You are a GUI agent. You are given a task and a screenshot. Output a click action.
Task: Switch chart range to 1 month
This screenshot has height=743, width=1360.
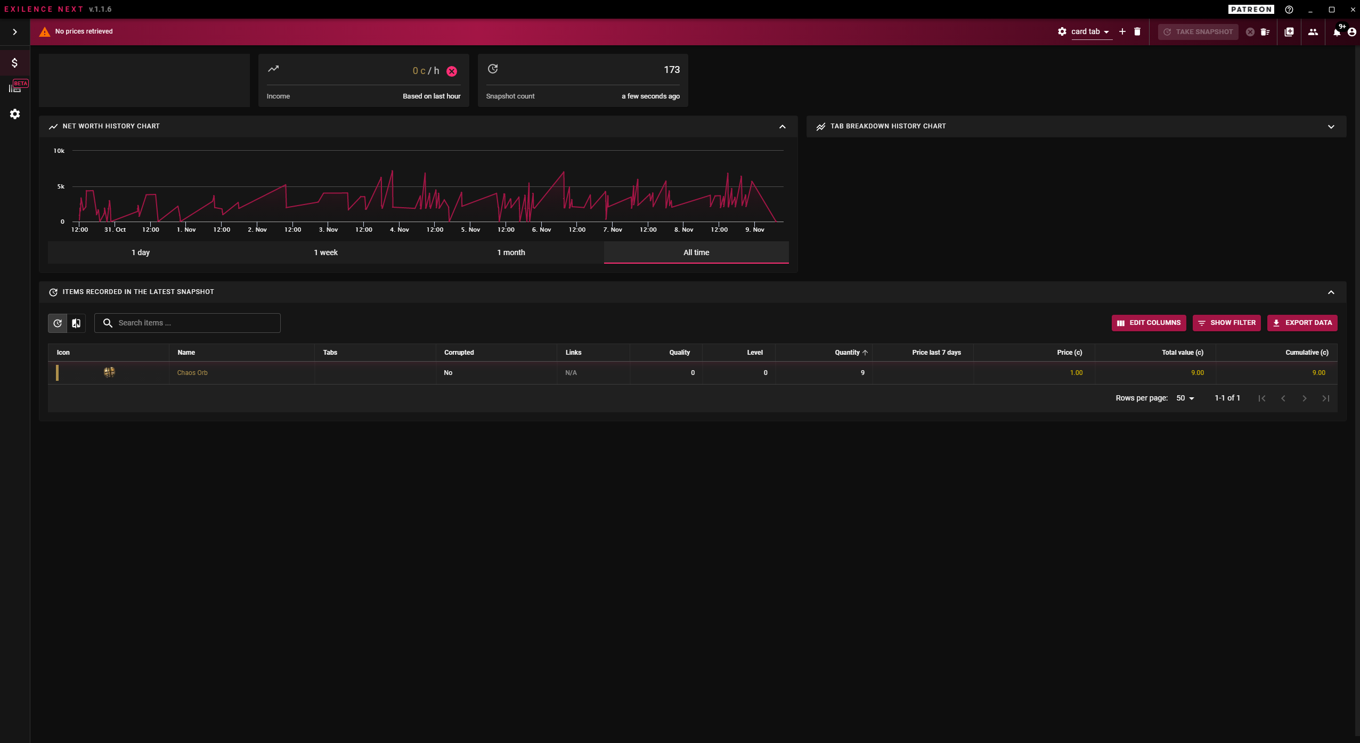pos(510,252)
